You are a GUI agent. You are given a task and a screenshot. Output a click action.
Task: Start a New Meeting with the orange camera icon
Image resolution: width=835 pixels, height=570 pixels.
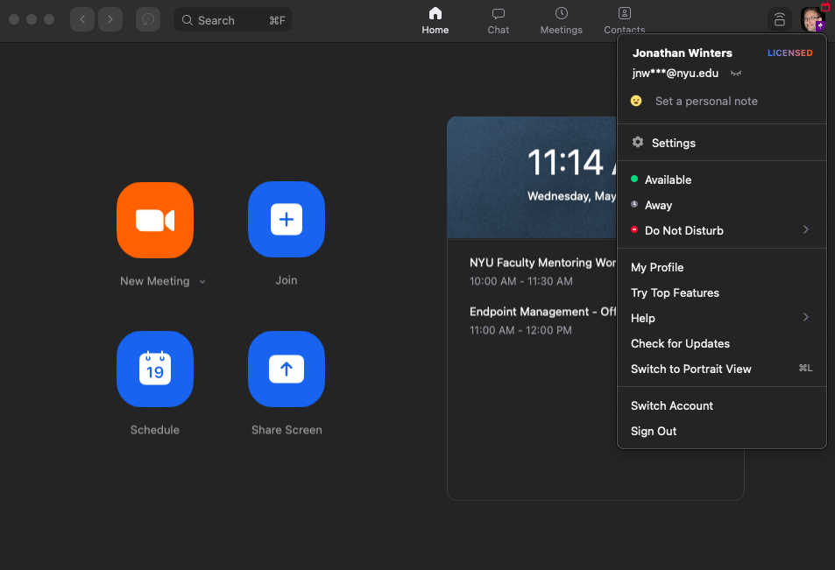click(x=155, y=221)
